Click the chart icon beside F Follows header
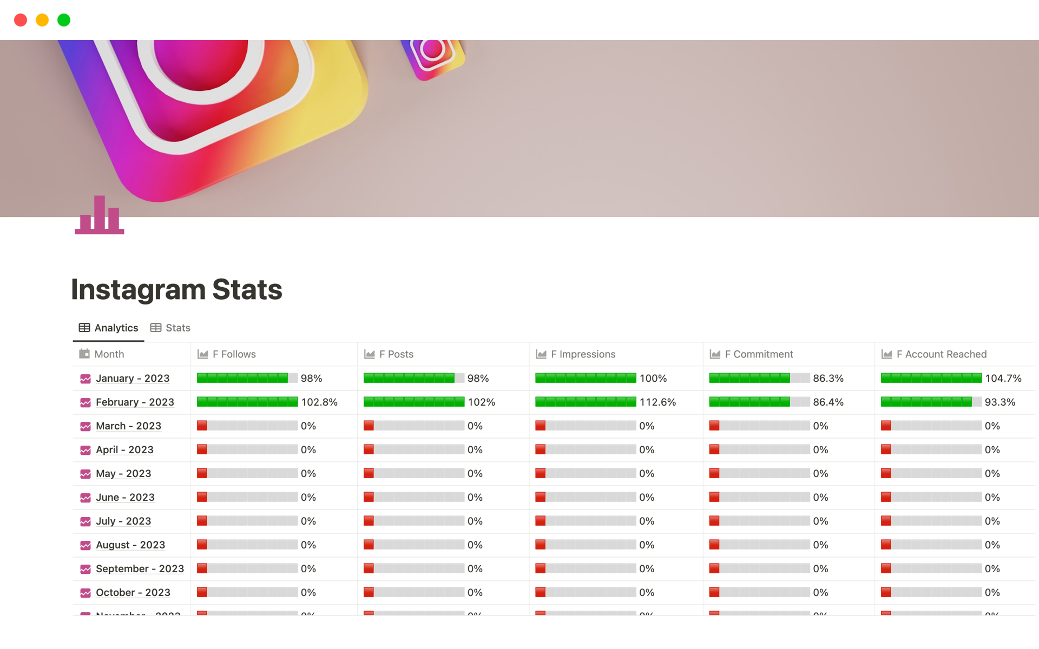This screenshot has width=1039, height=649. (x=203, y=354)
